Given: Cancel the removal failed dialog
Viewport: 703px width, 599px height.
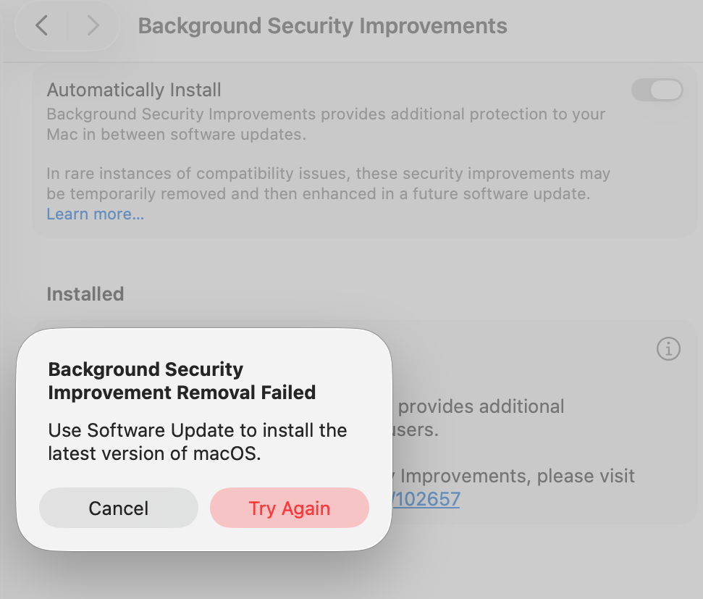Looking at the screenshot, I should pyautogui.click(x=118, y=508).
